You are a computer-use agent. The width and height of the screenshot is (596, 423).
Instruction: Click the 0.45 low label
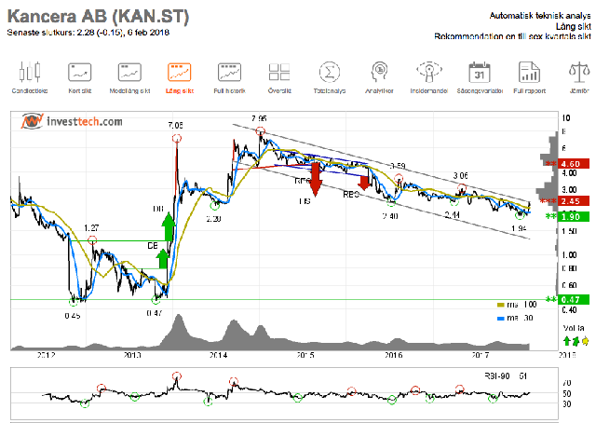(73, 316)
